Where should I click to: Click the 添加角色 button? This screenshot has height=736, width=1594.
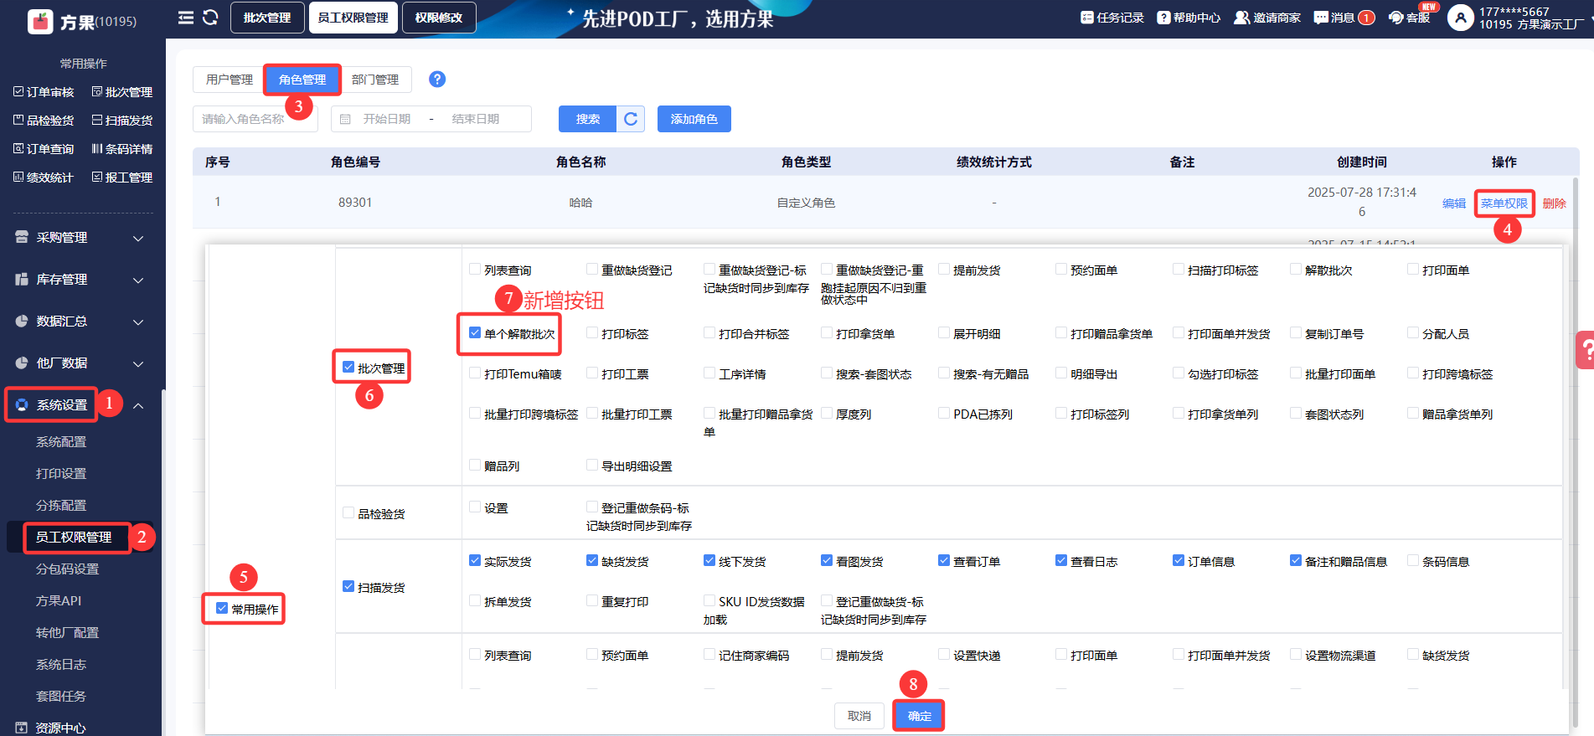pos(694,119)
